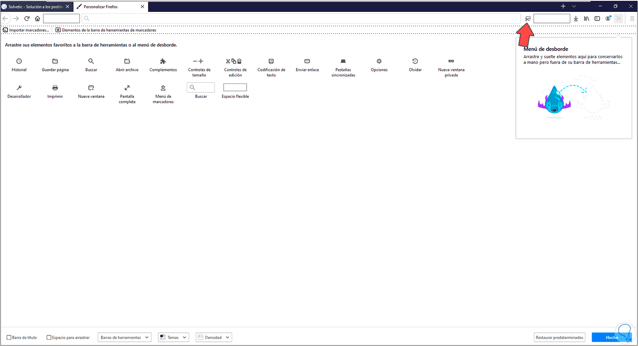Open the Densidad dropdown
Screen dimensions: 638x346
click(x=214, y=337)
